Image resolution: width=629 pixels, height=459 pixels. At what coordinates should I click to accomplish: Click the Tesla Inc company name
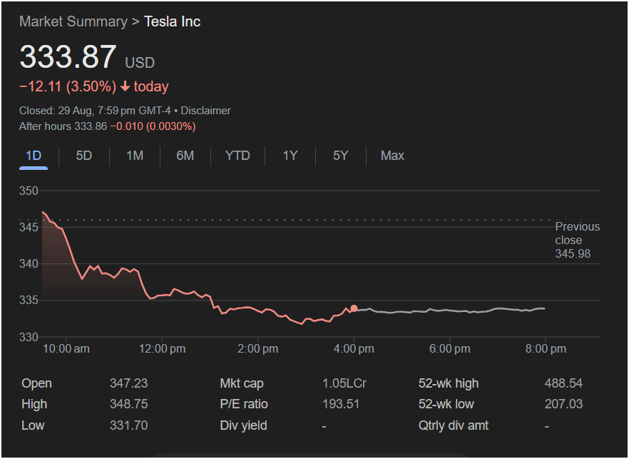coord(172,21)
